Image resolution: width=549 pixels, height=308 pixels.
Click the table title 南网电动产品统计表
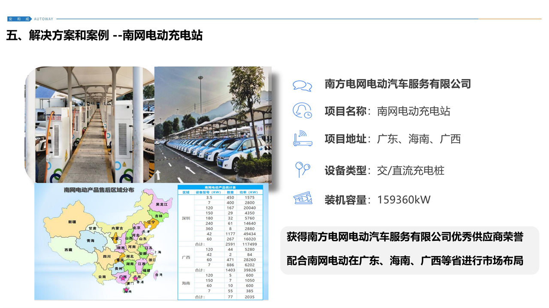click(x=220, y=188)
